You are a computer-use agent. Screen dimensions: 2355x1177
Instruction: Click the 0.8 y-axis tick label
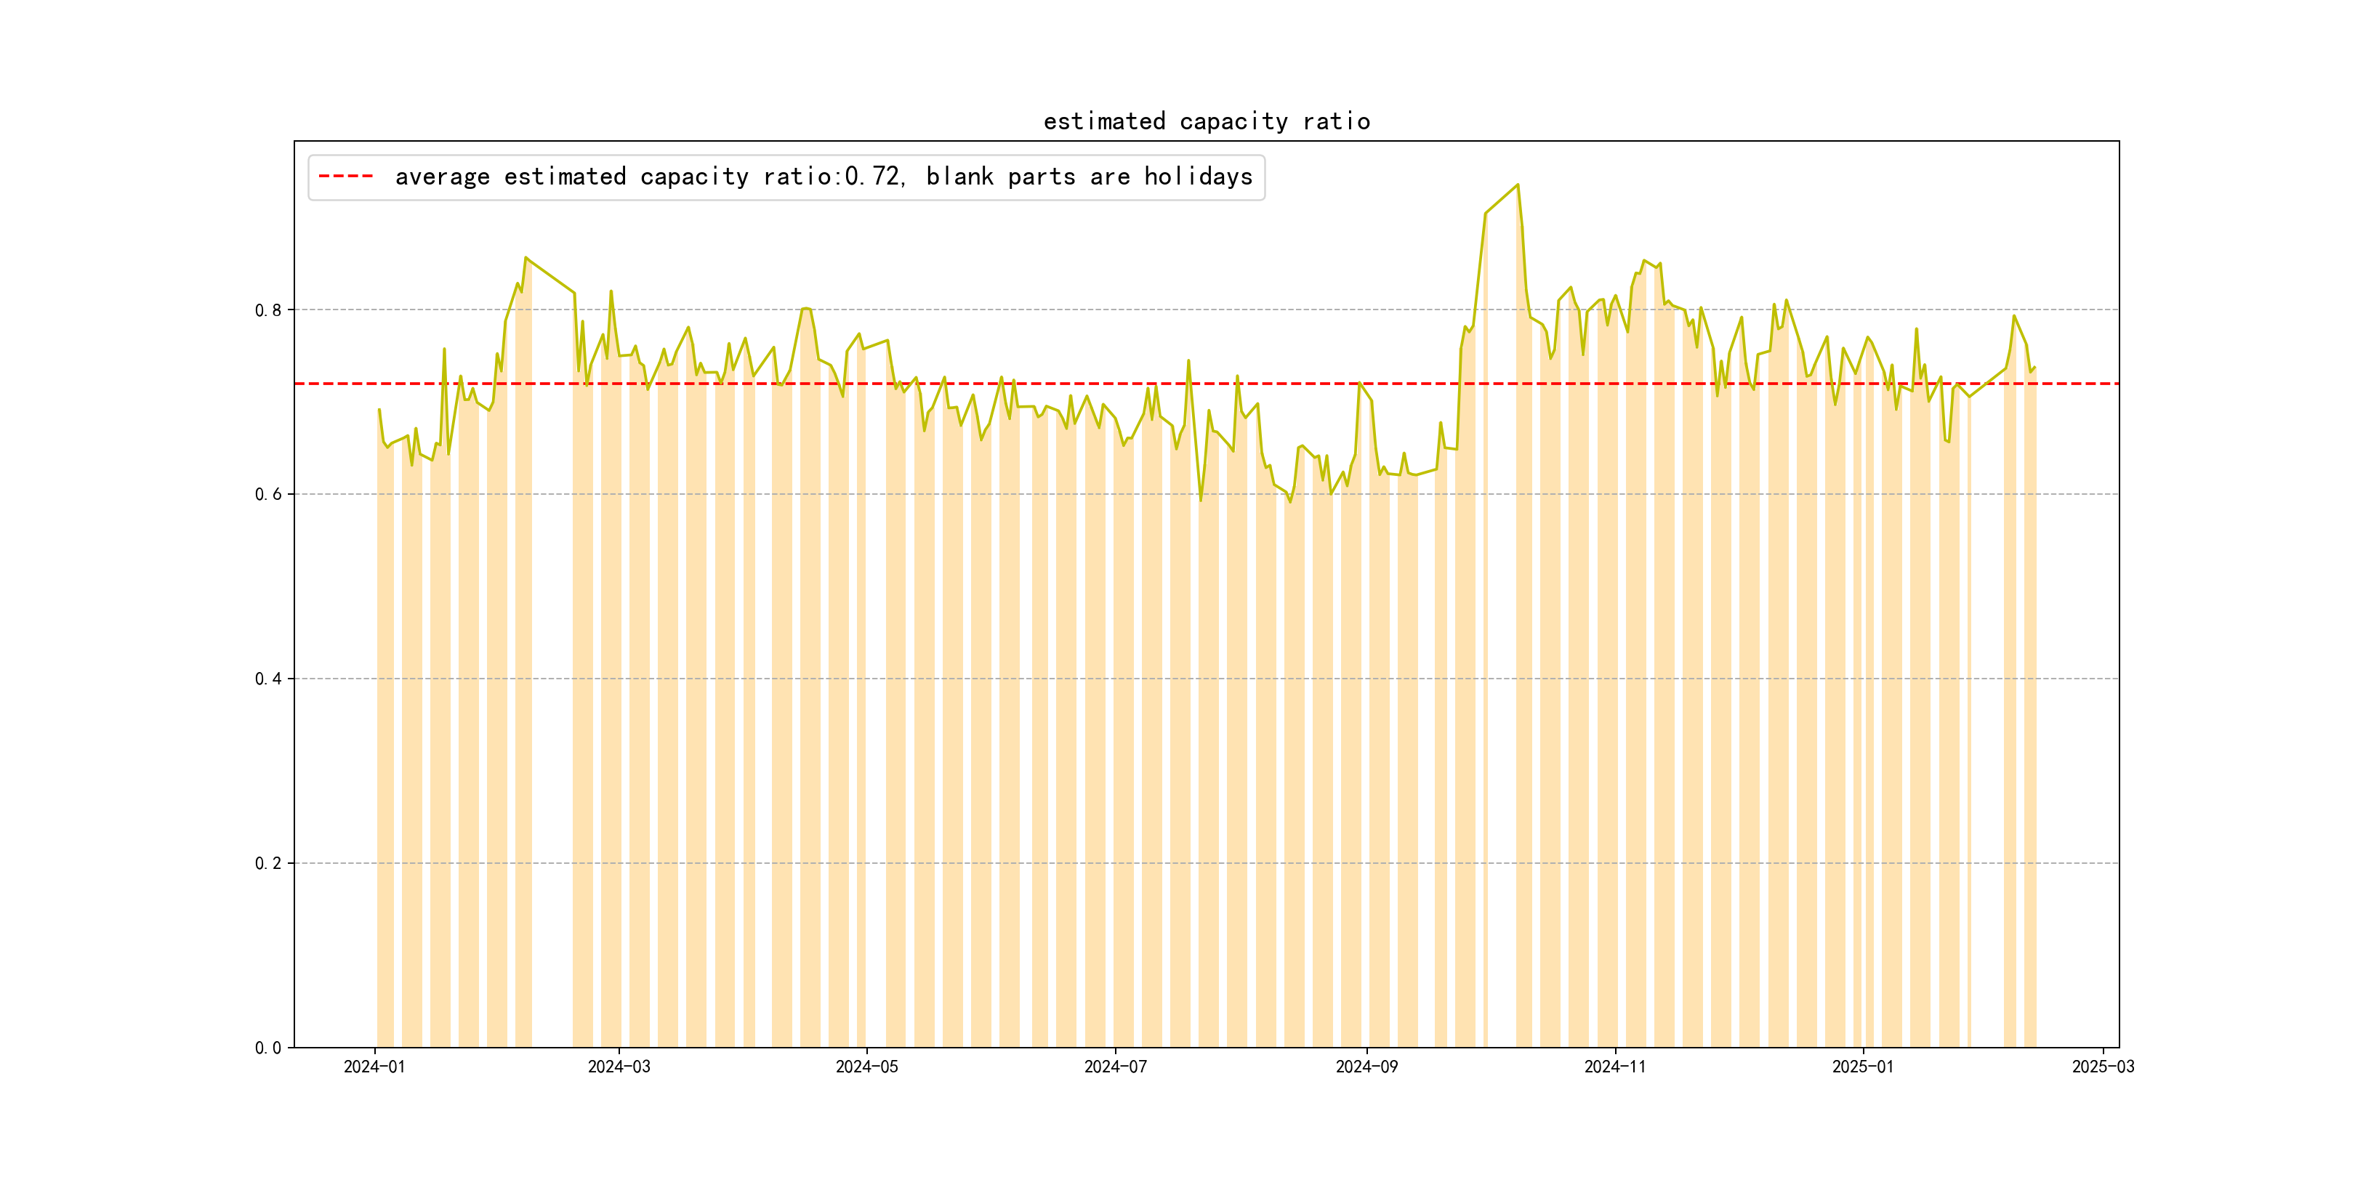pos(268,311)
